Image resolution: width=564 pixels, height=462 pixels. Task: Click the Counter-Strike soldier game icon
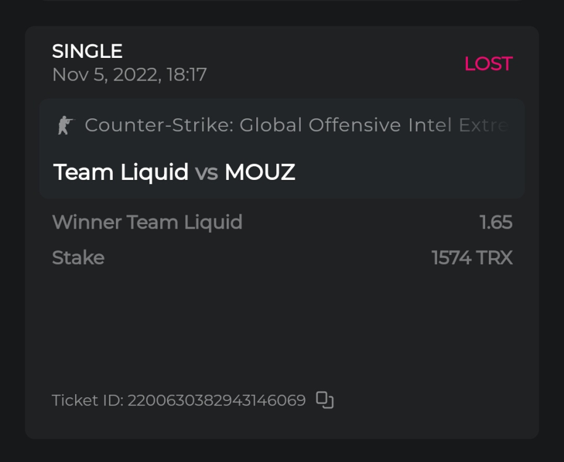click(x=64, y=126)
